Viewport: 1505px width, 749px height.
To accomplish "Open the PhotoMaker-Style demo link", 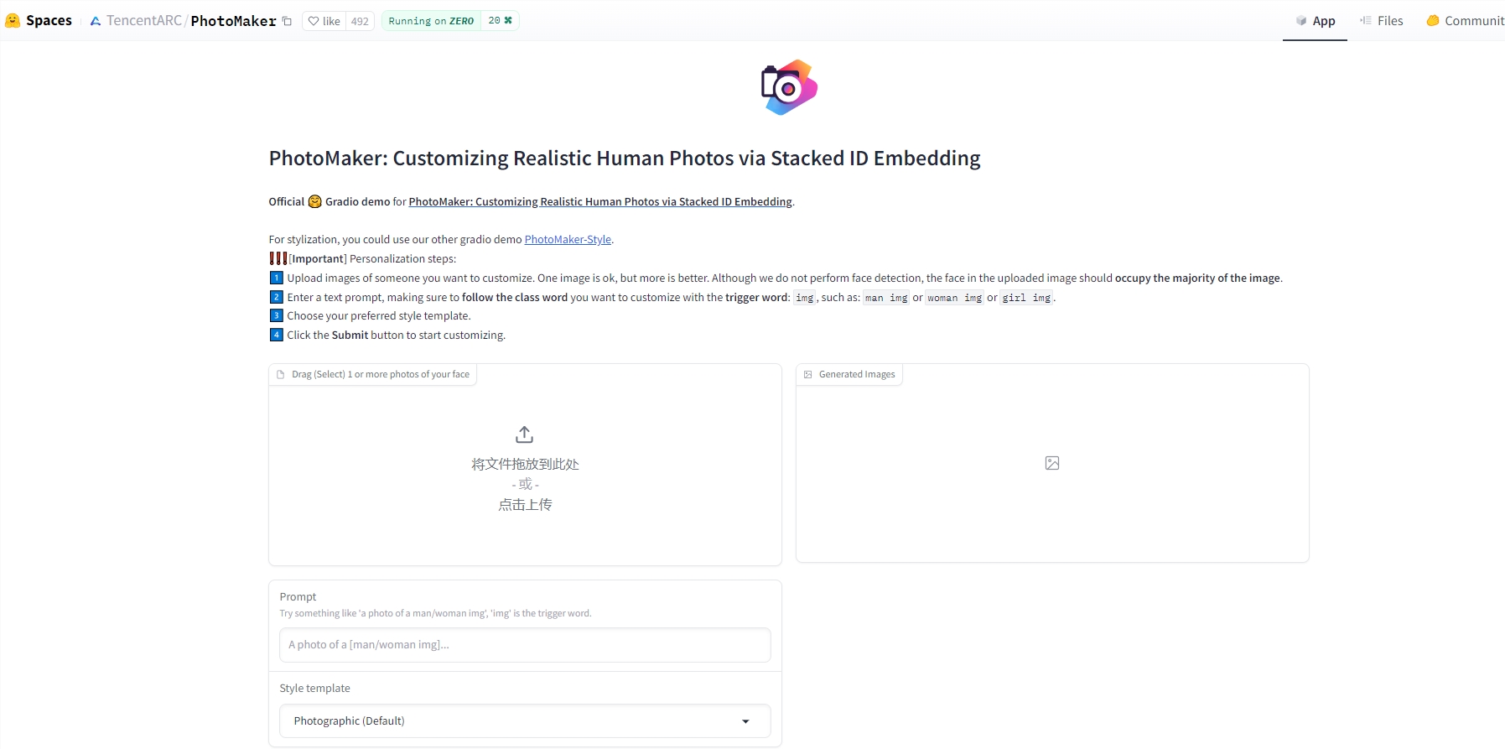I will coord(568,239).
